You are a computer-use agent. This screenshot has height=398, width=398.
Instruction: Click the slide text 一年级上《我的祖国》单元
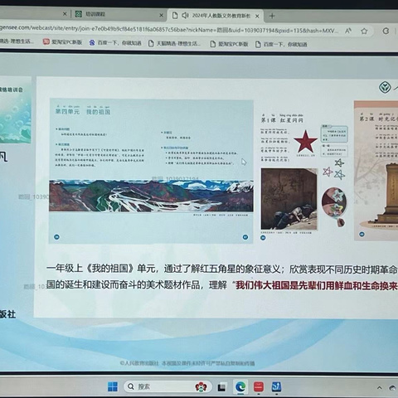[102, 269]
